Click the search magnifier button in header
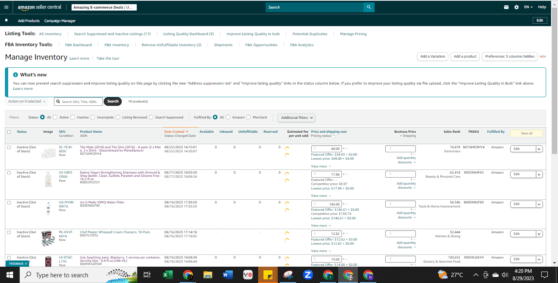 pyautogui.click(x=369, y=7)
